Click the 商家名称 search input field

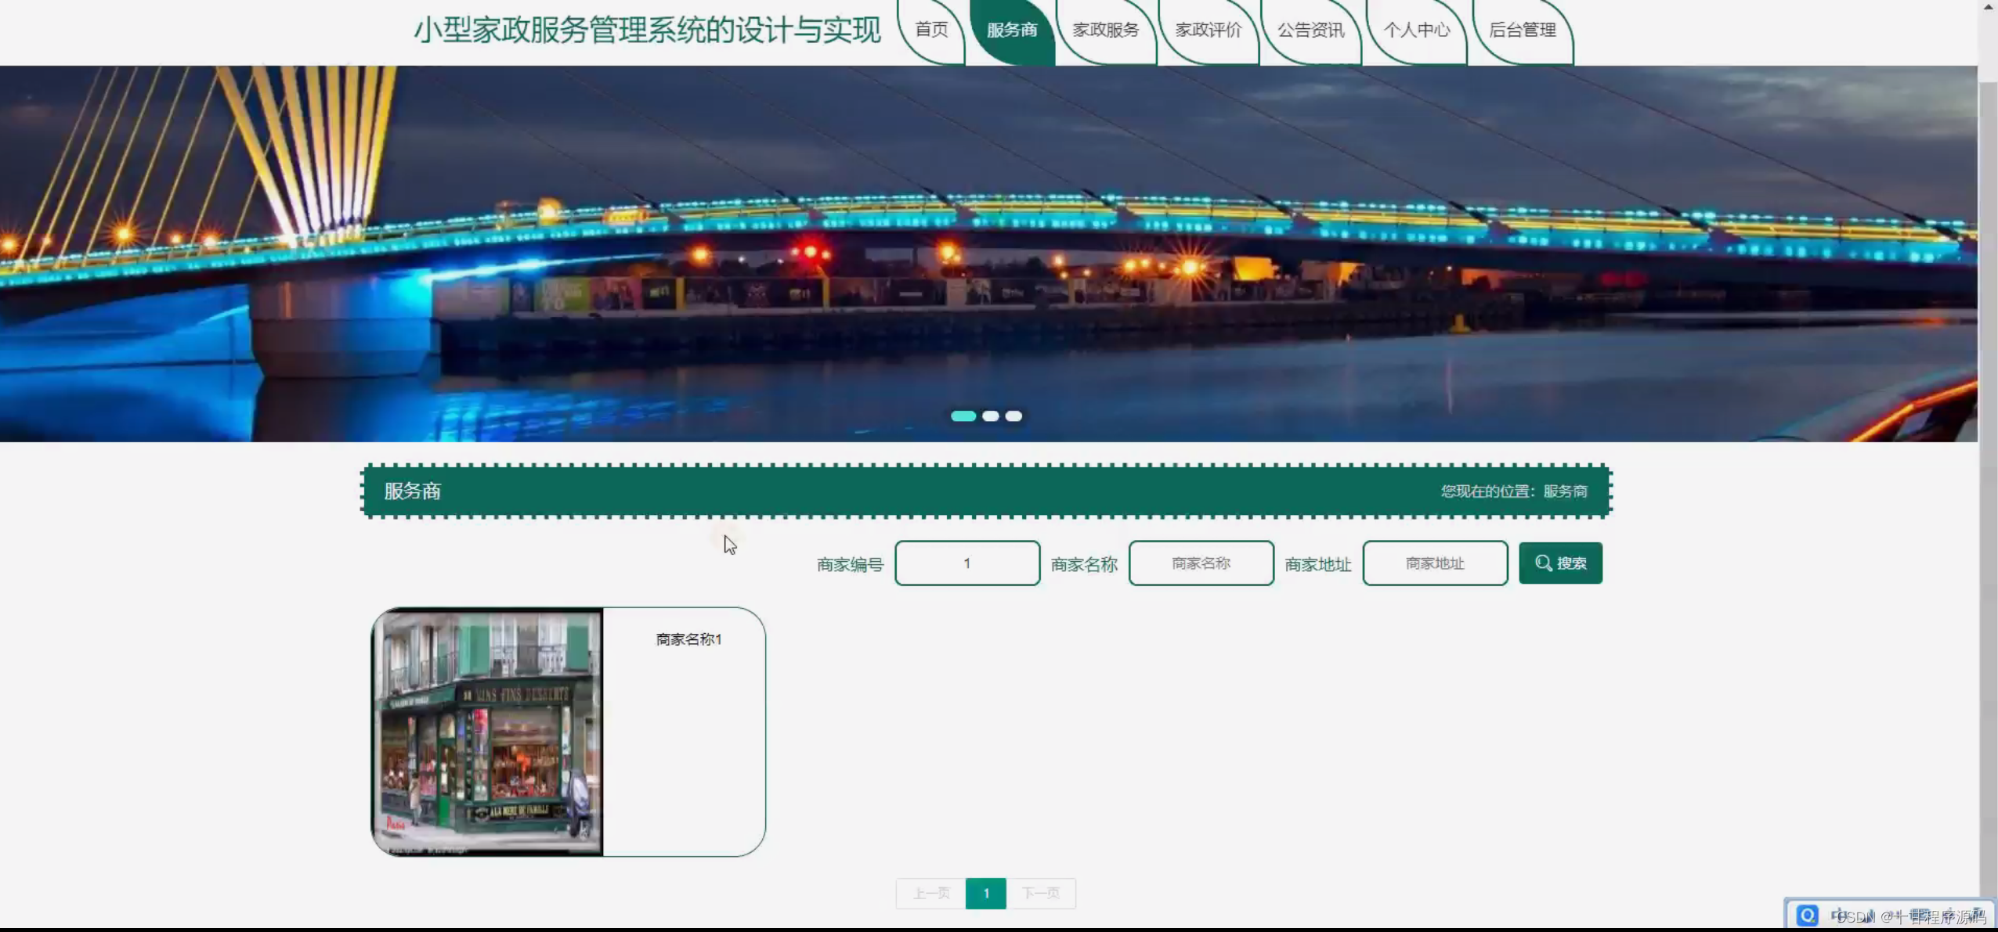click(1201, 563)
